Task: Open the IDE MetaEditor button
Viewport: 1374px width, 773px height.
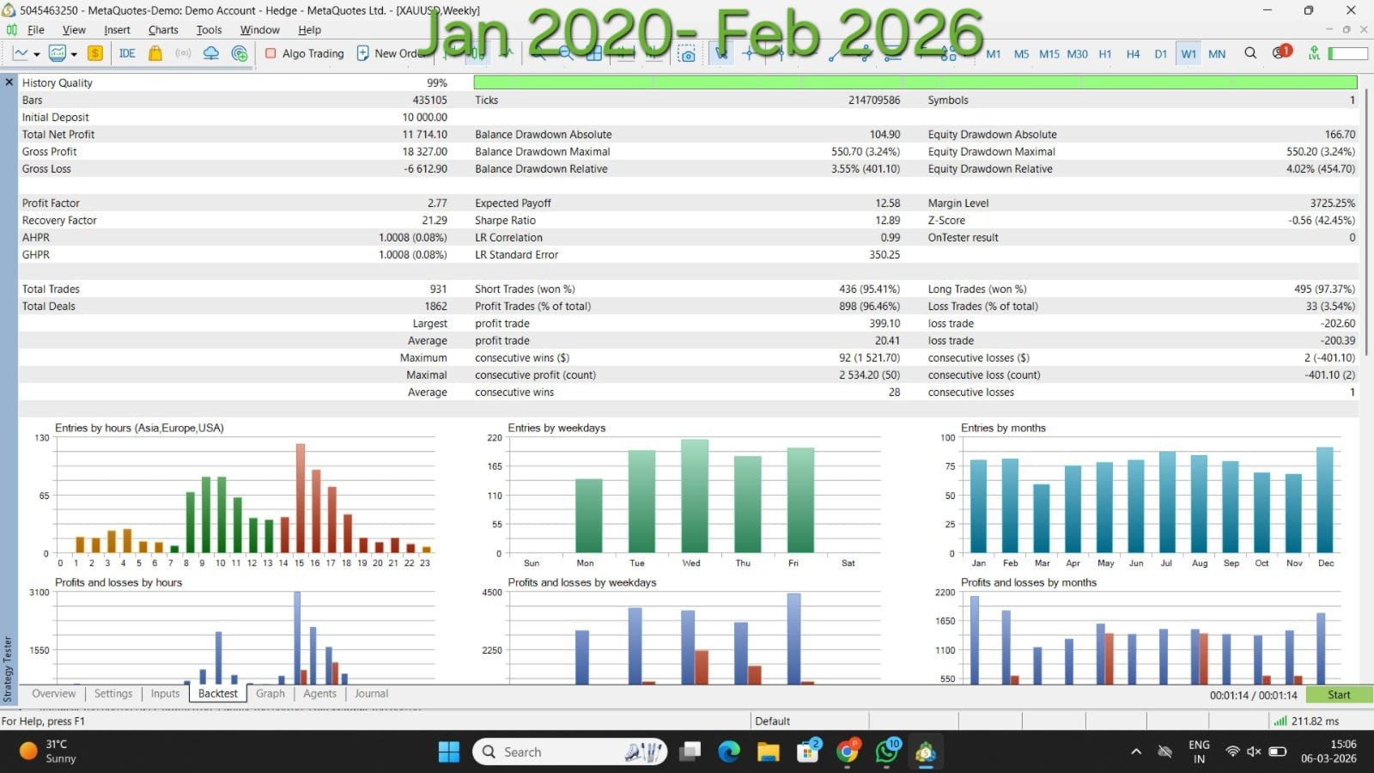Action: (127, 53)
